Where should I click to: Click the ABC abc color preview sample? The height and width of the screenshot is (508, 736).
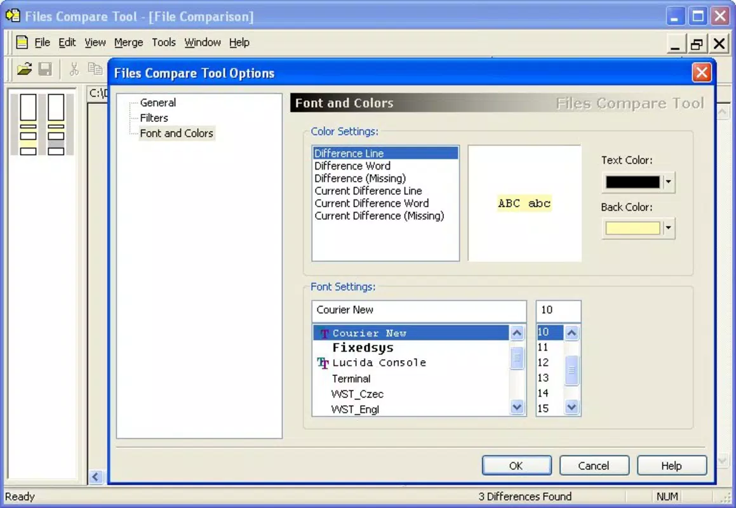[524, 203]
